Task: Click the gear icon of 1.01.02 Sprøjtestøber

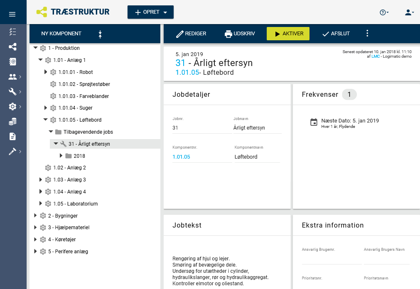Action: click(53, 84)
